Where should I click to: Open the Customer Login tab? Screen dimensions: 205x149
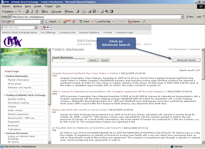click(x=124, y=32)
